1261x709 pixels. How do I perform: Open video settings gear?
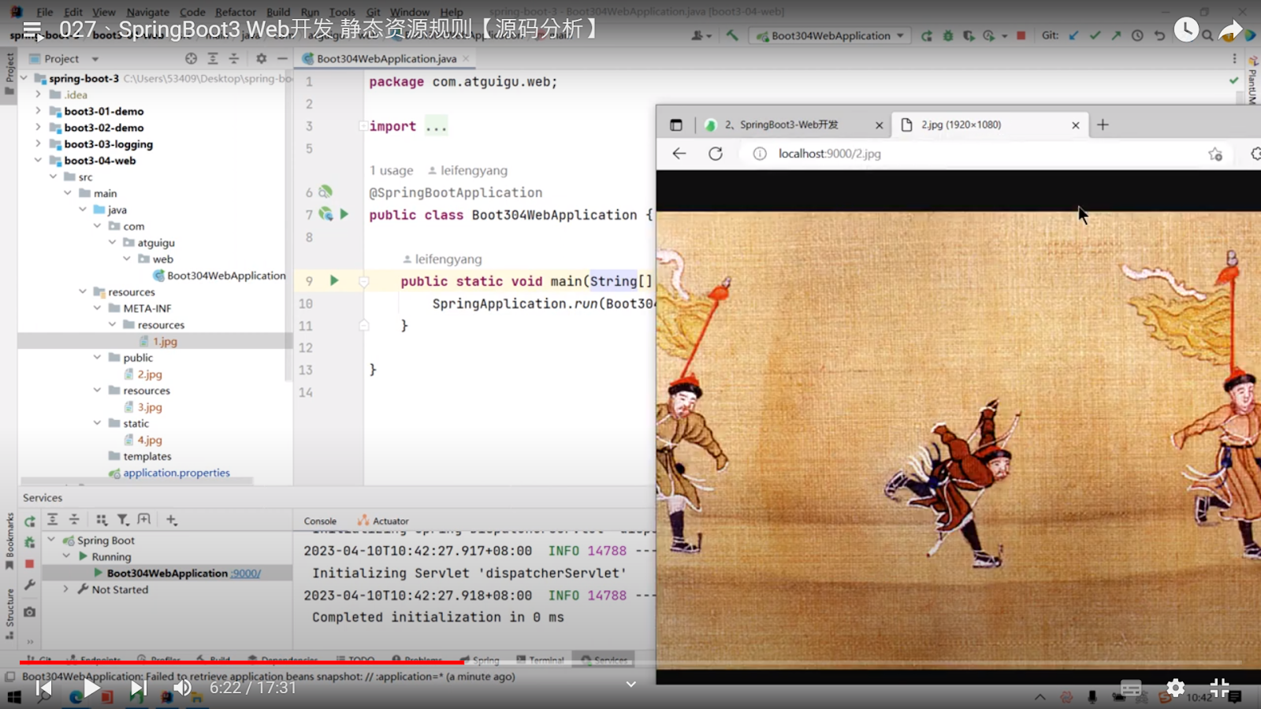click(x=1175, y=689)
